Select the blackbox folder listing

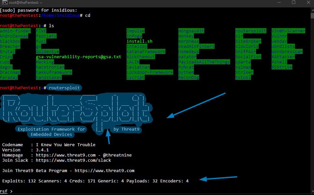pyautogui.click(x=10, y=41)
